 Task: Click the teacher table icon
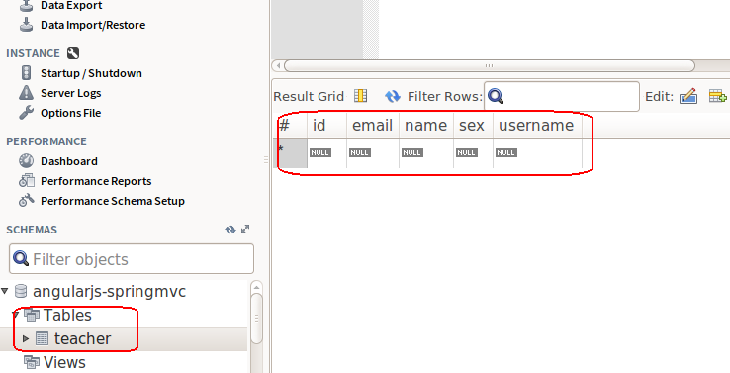pos(42,338)
